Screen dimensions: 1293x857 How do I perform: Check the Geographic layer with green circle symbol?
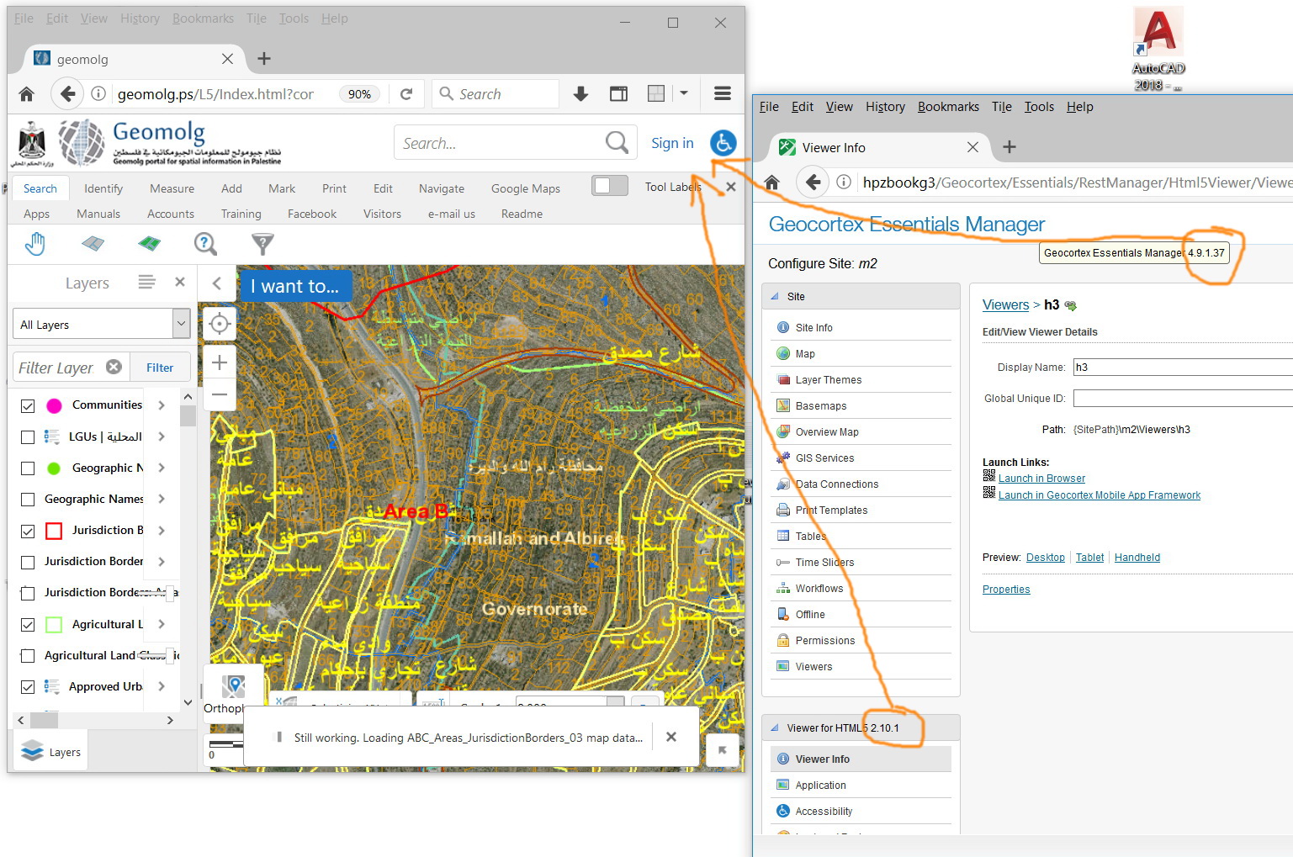28,468
